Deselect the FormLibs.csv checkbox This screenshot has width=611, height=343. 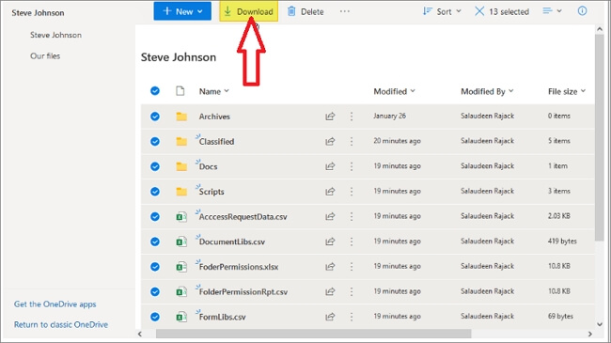[x=155, y=317]
